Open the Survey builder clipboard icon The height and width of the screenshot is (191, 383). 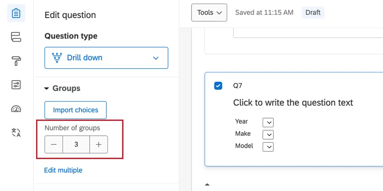[16, 13]
